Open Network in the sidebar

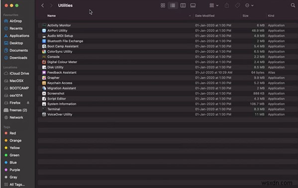tap(16, 117)
